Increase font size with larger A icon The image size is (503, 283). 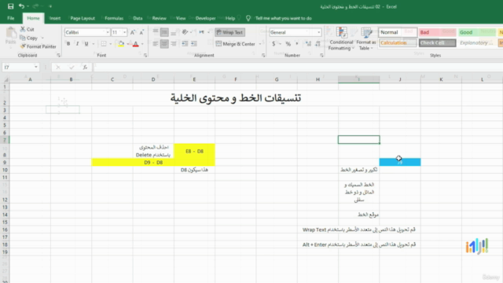(133, 32)
